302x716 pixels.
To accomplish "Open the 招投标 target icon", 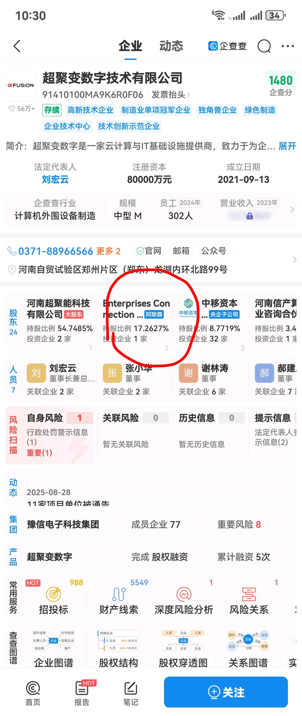I will pyautogui.click(x=53, y=594).
